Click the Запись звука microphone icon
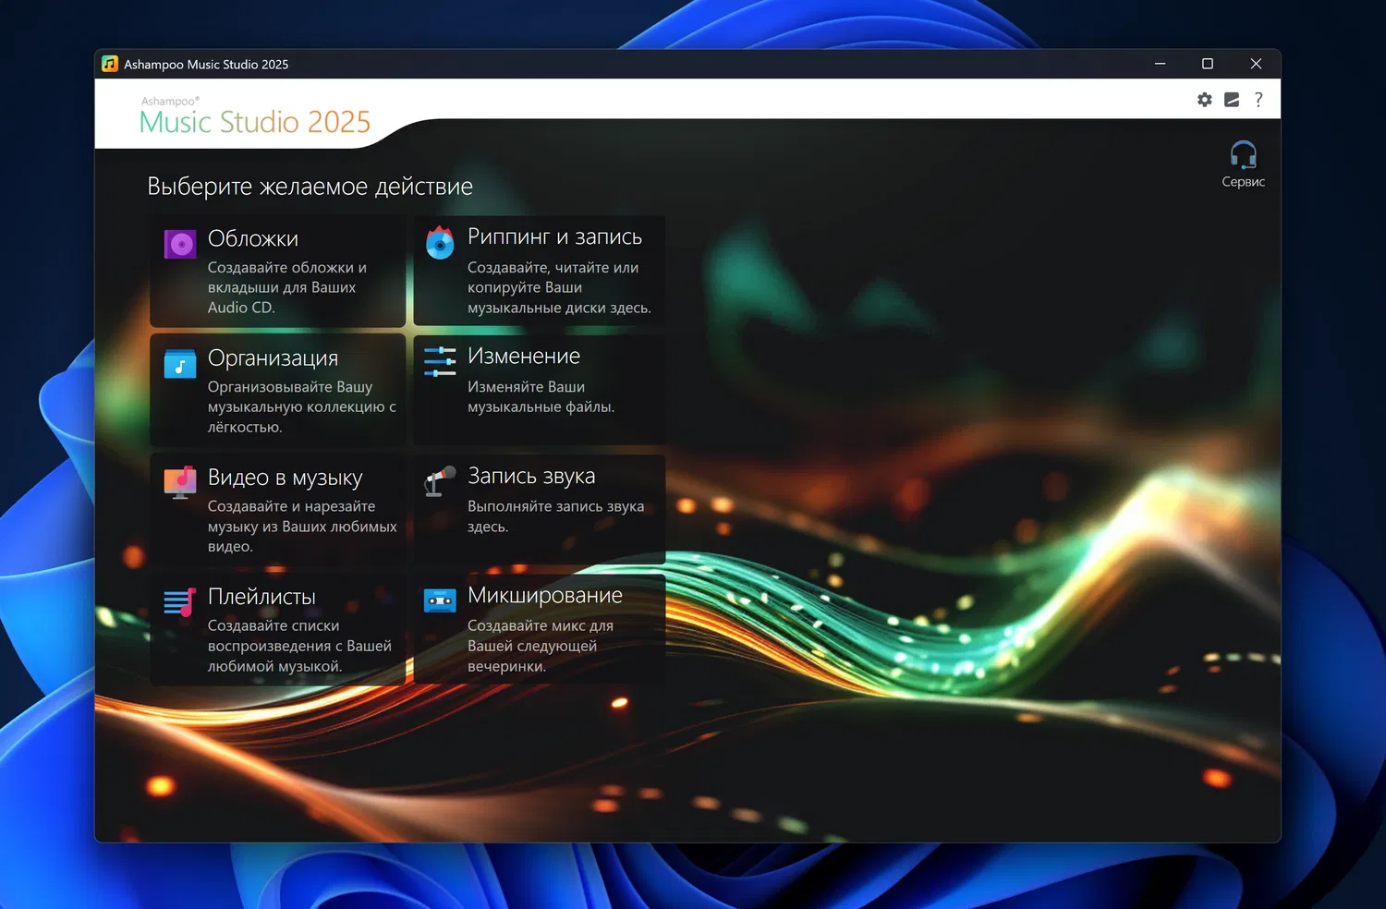1386x909 pixels. [x=440, y=480]
